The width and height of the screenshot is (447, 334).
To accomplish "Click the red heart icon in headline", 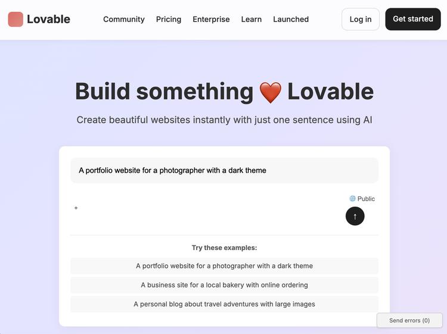I will click(270, 93).
